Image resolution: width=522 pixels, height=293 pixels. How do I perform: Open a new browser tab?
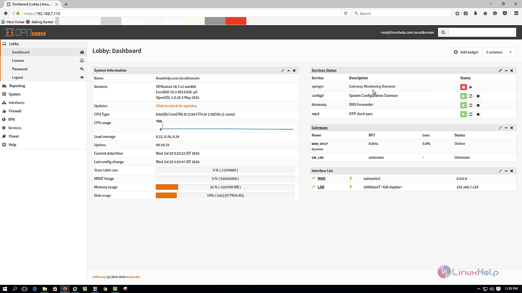pyautogui.click(x=66, y=4)
